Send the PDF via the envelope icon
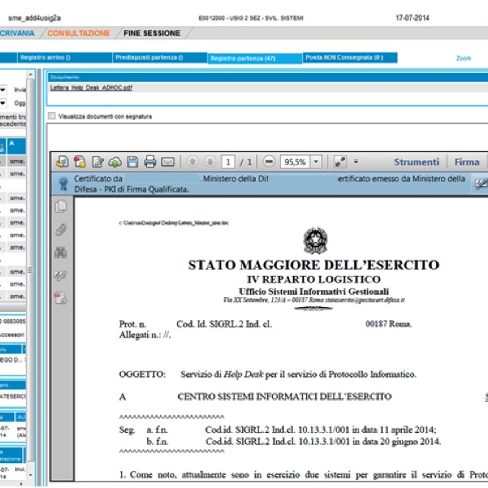 coord(168,162)
